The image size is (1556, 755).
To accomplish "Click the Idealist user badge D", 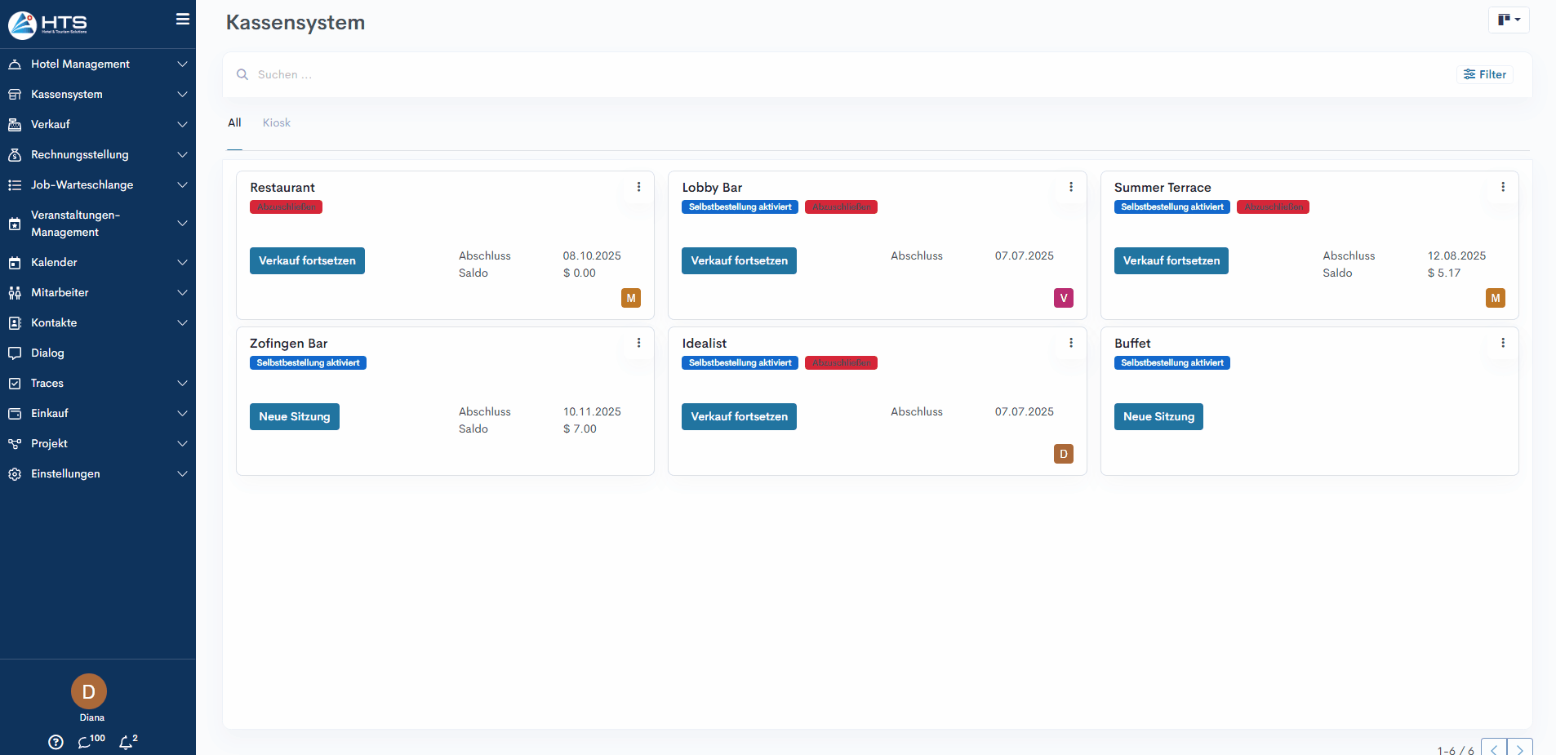I will (1063, 454).
